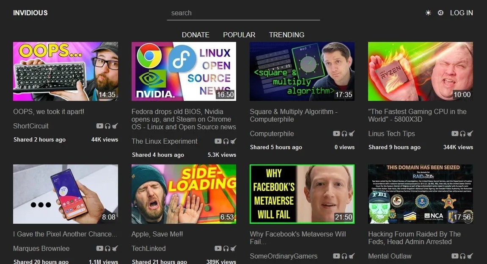The image size is (487, 264).
Task: Watch "OOPS, we took it apart!" on YouTube
Action: coord(99,126)
